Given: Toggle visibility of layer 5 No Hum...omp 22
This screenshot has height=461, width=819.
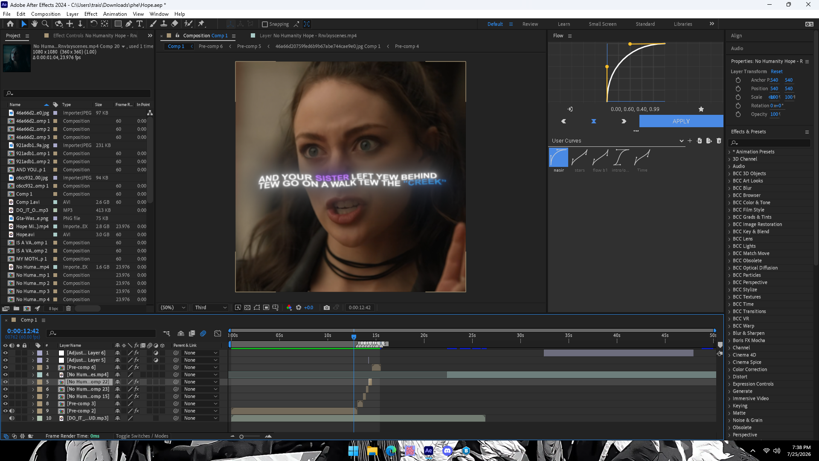Looking at the screenshot, I should pos(6,382).
